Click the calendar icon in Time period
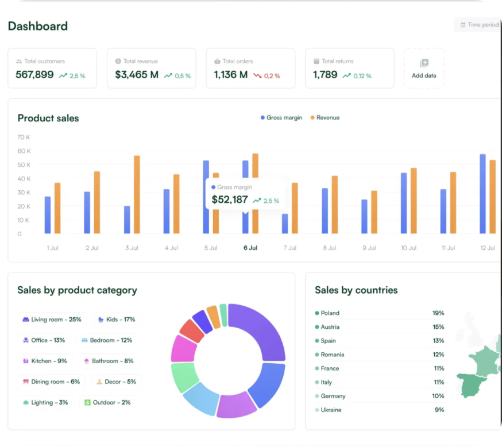 coord(463,25)
